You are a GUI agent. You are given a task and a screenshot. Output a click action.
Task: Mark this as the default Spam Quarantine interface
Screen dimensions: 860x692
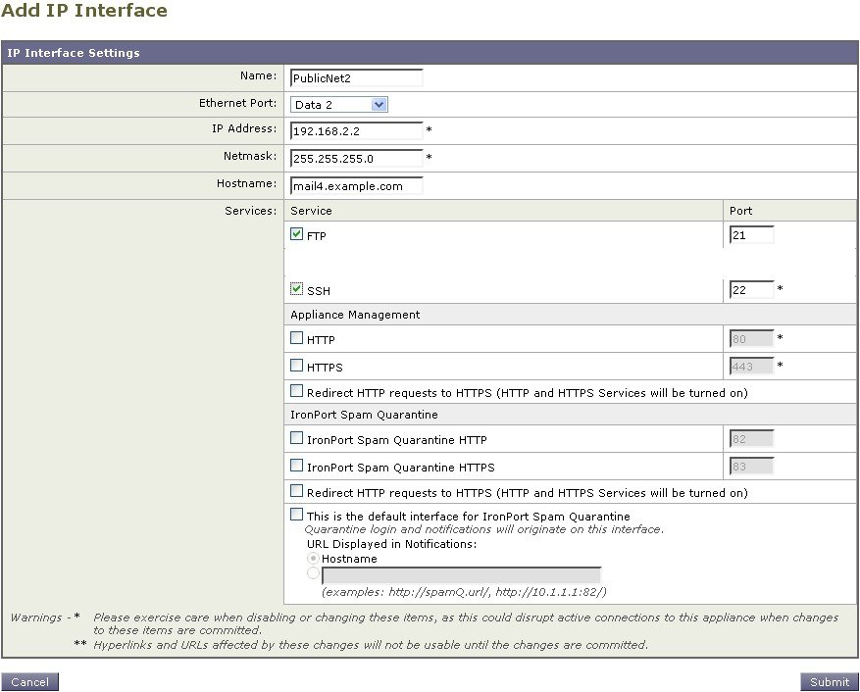point(296,514)
